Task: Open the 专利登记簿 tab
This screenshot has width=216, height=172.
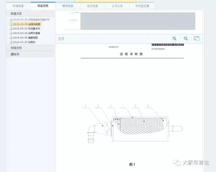Action: (142, 6)
